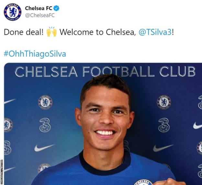Click the raised hands emoji

pos(51,32)
